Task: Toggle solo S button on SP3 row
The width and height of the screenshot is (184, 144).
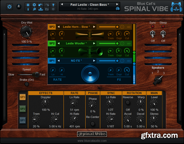Action: (122, 27)
